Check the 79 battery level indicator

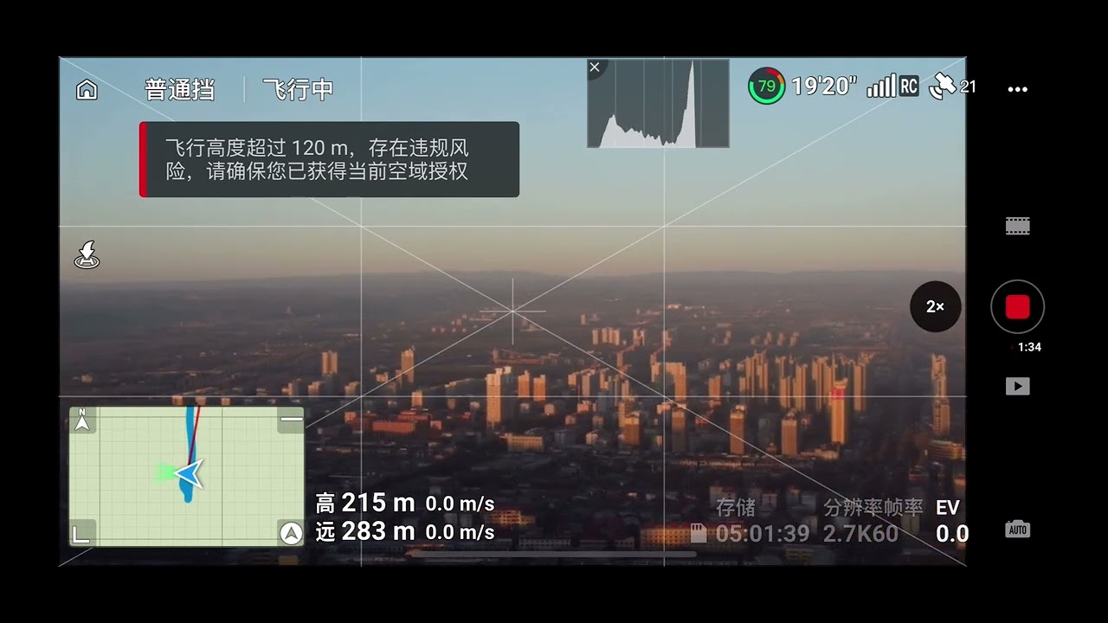click(x=766, y=87)
